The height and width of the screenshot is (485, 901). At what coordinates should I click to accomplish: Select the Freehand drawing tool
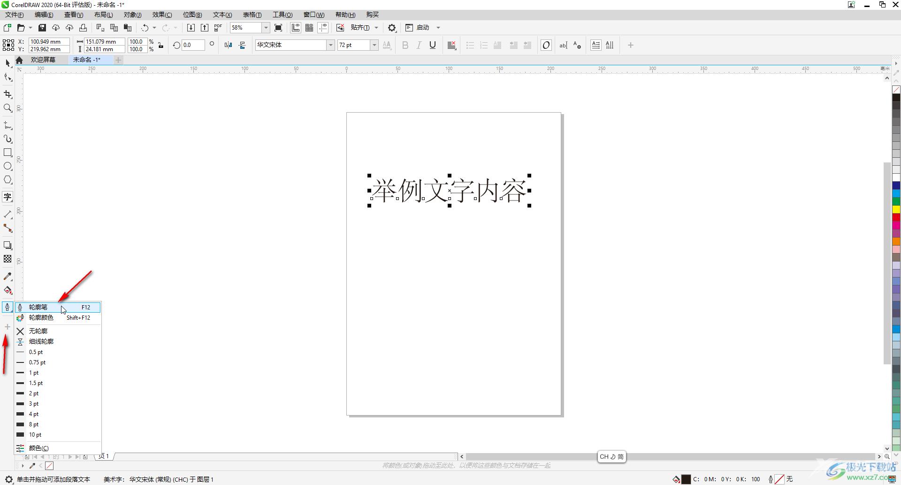8,125
